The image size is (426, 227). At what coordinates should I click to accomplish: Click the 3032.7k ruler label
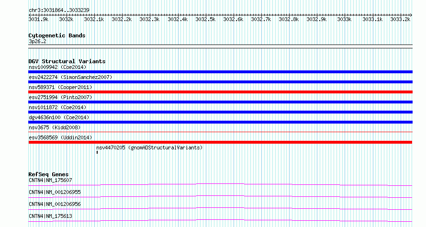261,19
